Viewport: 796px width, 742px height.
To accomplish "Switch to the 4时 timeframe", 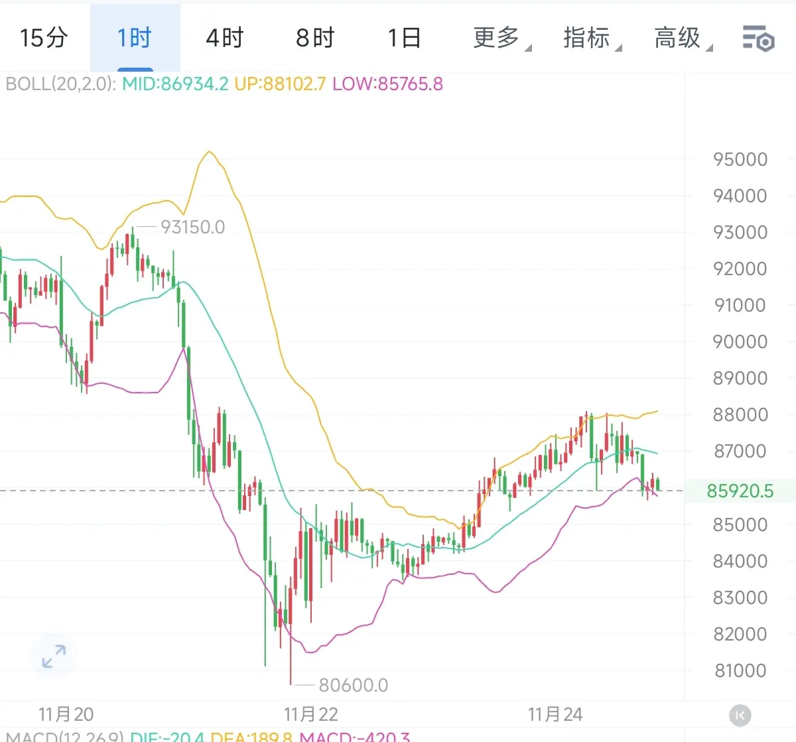I will (225, 38).
